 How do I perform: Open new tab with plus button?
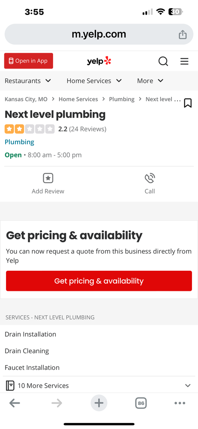pos(99,403)
